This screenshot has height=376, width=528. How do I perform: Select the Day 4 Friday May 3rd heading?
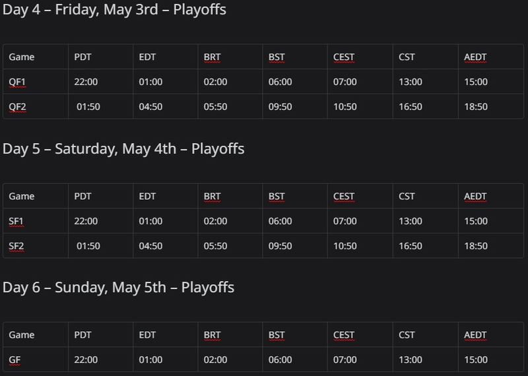point(114,9)
